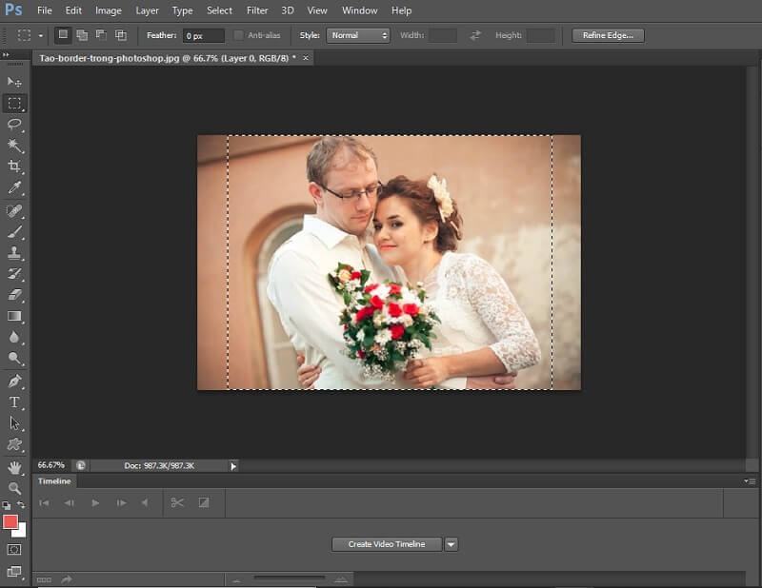Open the Filter menu
The height and width of the screenshot is (588, 762).
coord(256,10)
